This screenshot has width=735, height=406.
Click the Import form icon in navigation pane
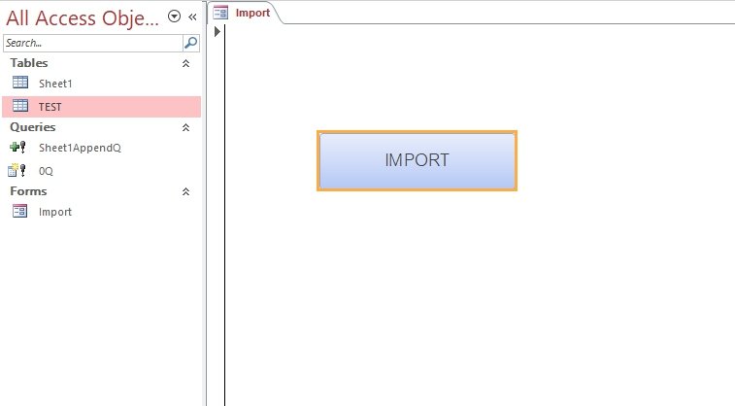[x=19, y=211]
